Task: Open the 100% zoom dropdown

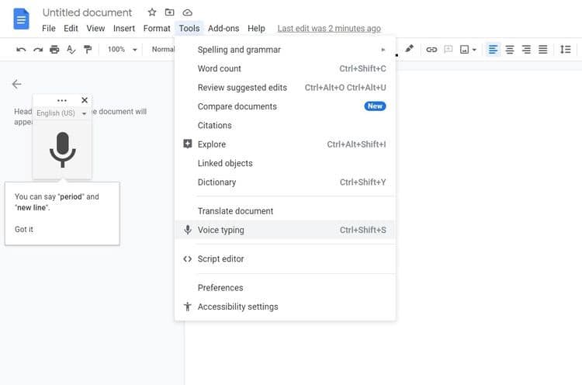Action: coord(123,50)
